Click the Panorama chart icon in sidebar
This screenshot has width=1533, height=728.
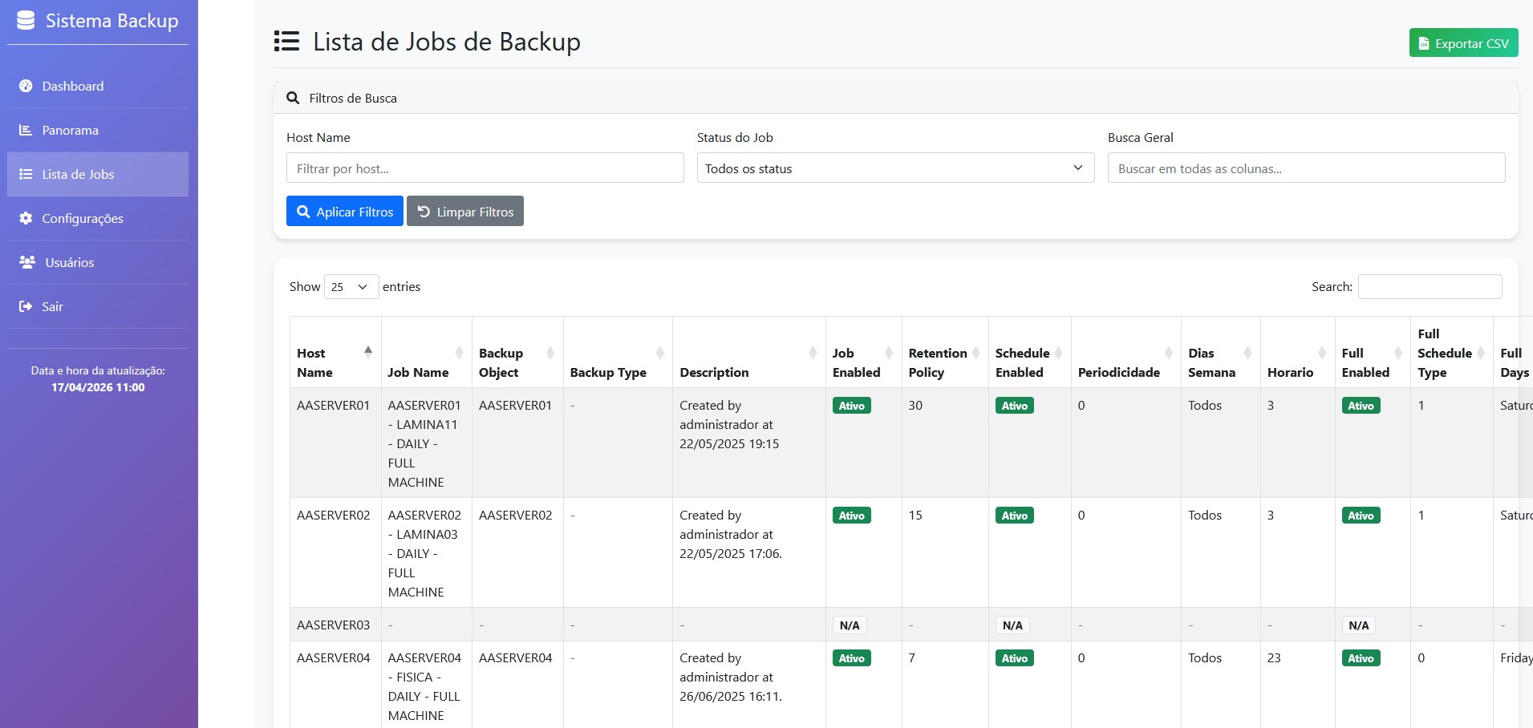[26, 130]
